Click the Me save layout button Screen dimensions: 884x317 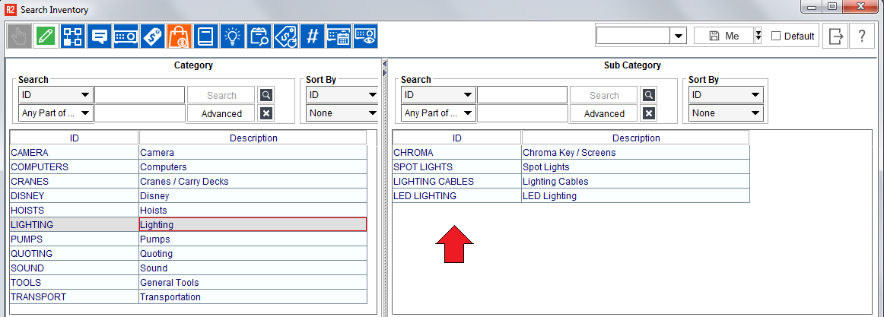point(723,36)
